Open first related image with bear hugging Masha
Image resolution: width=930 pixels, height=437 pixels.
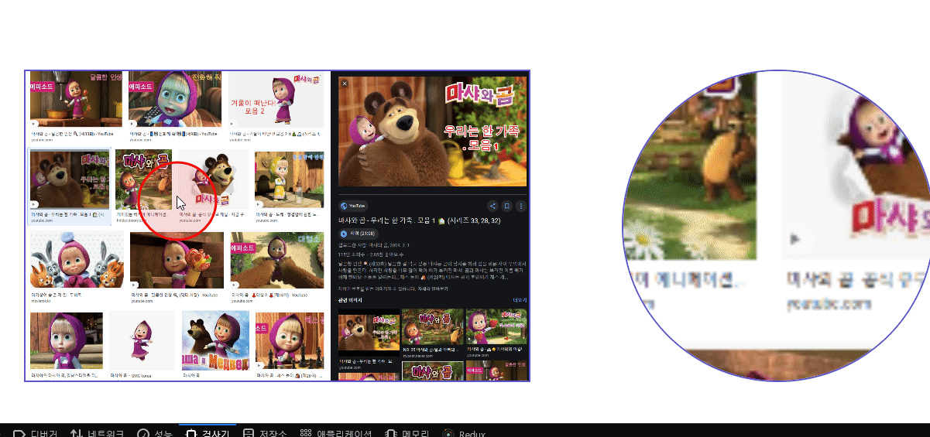click(369, 333)
